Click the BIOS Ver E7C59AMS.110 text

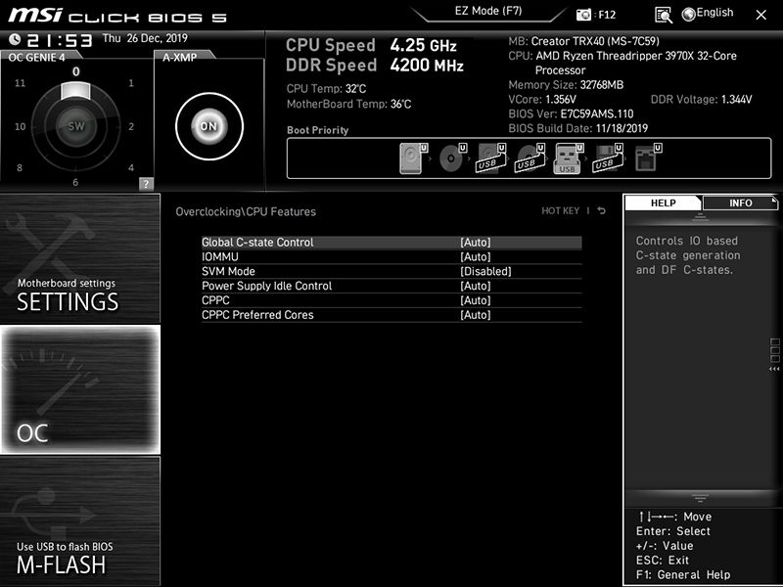(x=571, y=113)
